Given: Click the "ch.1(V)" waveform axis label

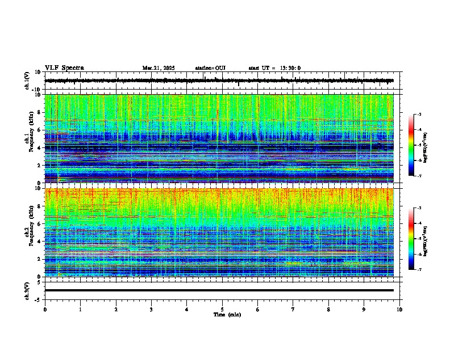Looking at the screenshot, I should [27, 81].
